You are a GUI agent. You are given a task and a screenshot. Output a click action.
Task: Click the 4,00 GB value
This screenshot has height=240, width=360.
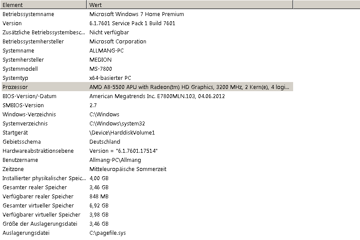(x=99, y=178)
